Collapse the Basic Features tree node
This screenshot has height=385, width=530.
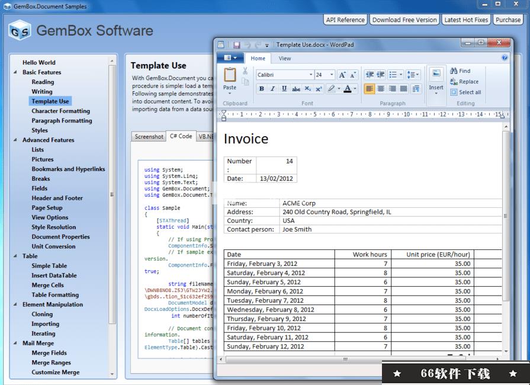pyautogui.click(x=15, y=72)
